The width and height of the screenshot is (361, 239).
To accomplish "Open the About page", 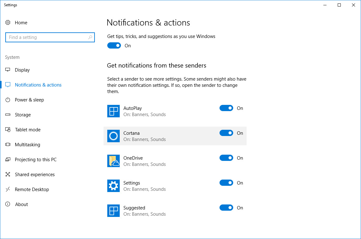I will pos(21,204).
